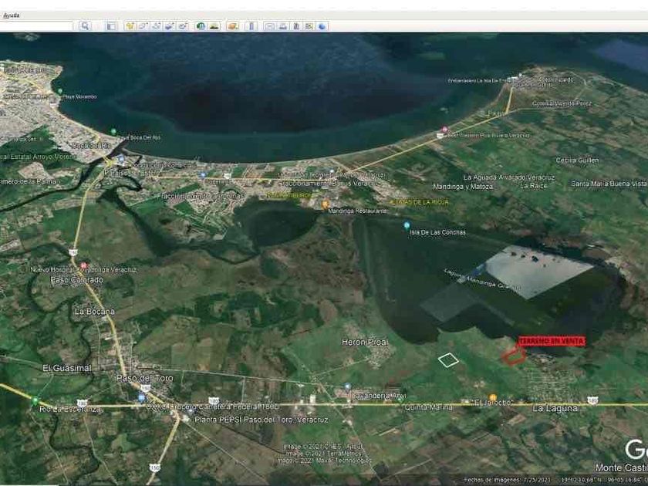Choose the Add Image Overlay tool
Image resolution: width=648 pixels, height=486 pixels.
170,26
